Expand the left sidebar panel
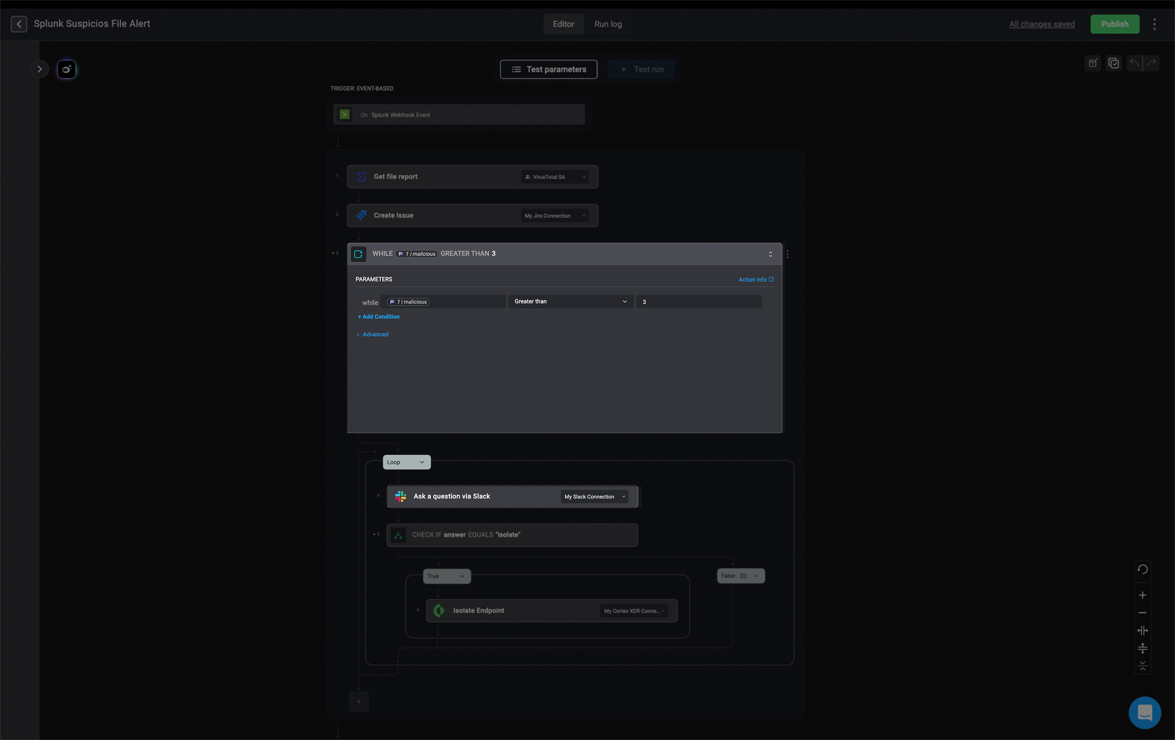 [x=39, y=69]
